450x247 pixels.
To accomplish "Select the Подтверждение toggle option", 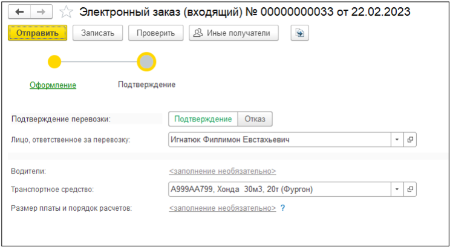I will pyautogui.click(x=203, y=119).
